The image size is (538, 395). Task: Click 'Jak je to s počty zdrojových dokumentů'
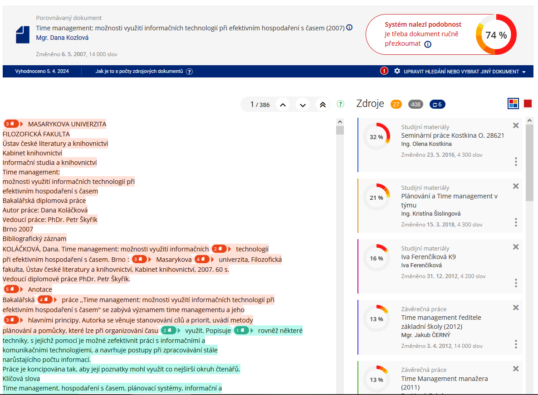(x=139, y=71)
